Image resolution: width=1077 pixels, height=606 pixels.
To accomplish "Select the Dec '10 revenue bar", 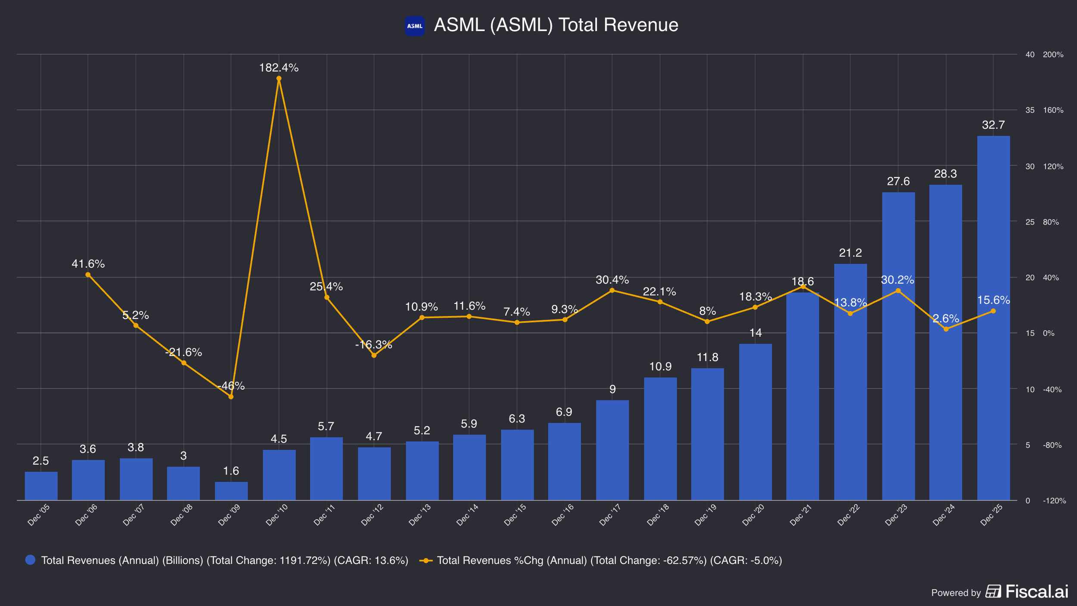I will (x=279, y=475).
